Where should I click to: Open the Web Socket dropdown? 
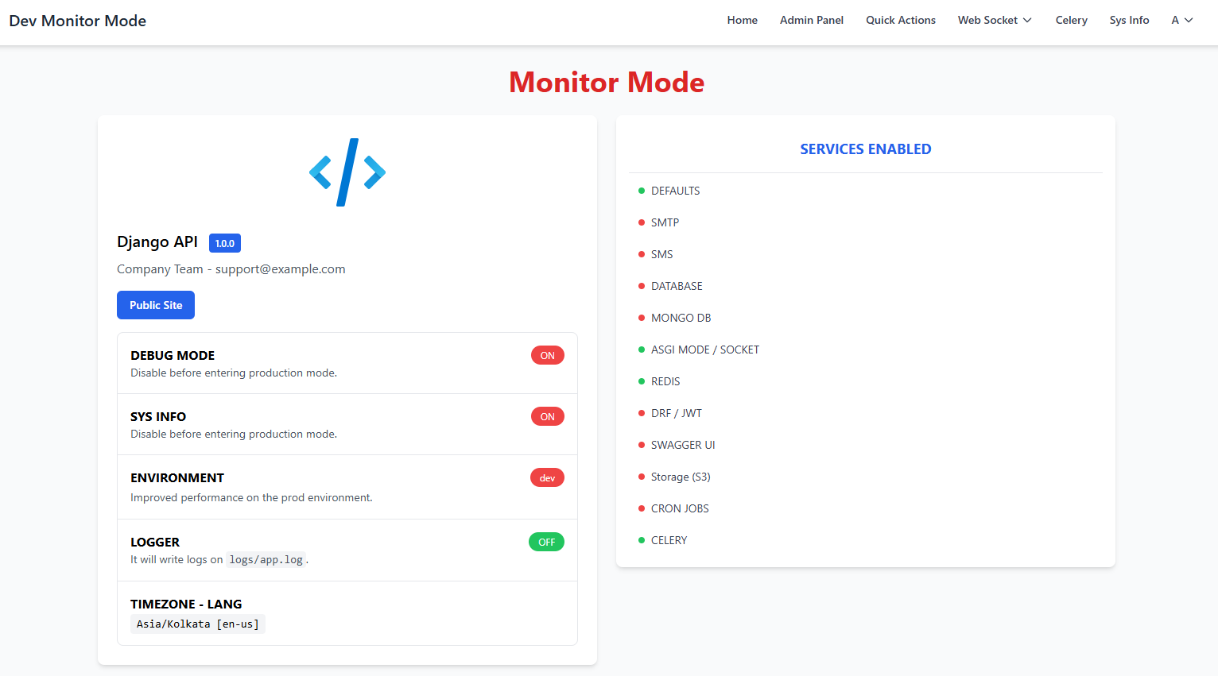(x=993, y=20)
